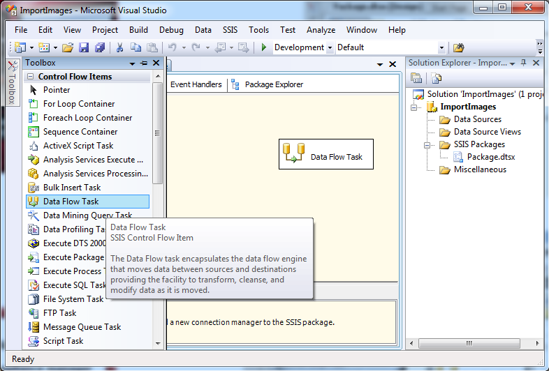The height and width of the screenshot is (371, 549).
Task: Select Message Queue Task in Toolbox
Action: (x=87, y=327)
